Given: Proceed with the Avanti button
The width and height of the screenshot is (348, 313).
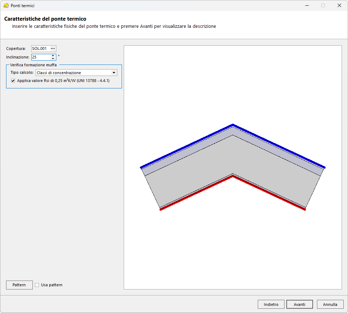Looking at the screenshot, I should (x=300, y=304).
